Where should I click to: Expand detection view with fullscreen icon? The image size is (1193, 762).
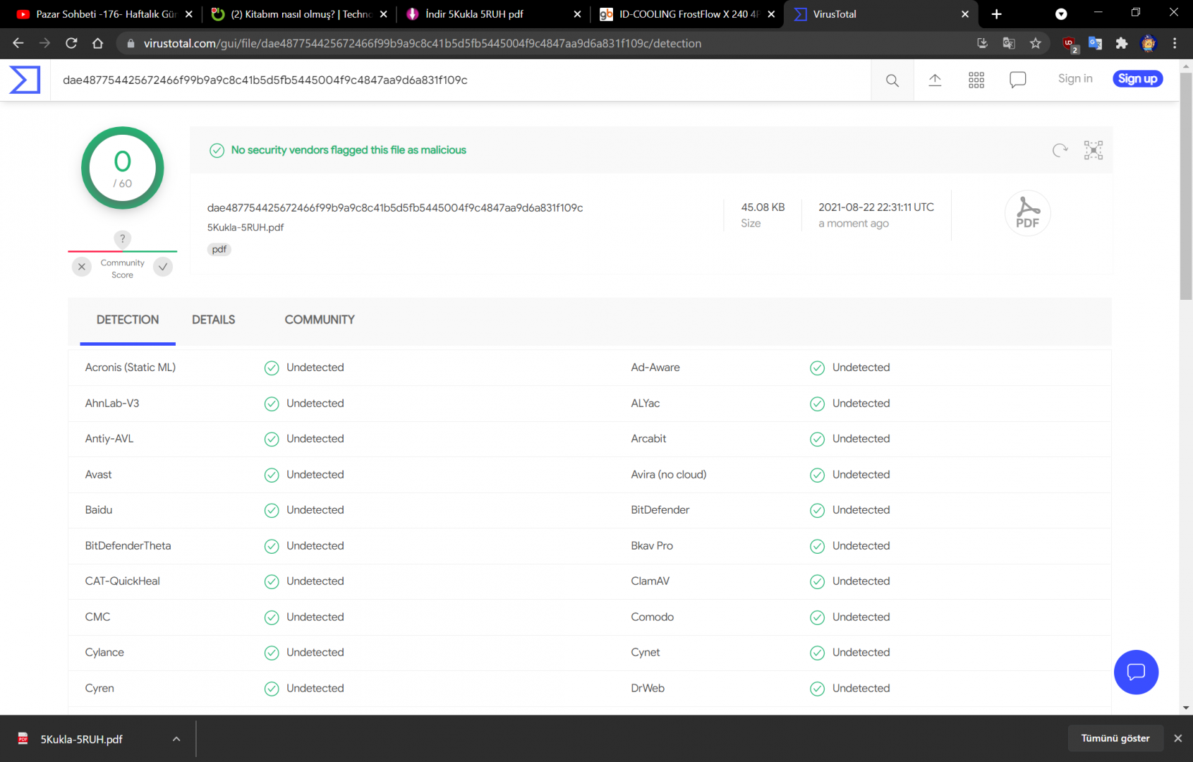coord(1094,150)
